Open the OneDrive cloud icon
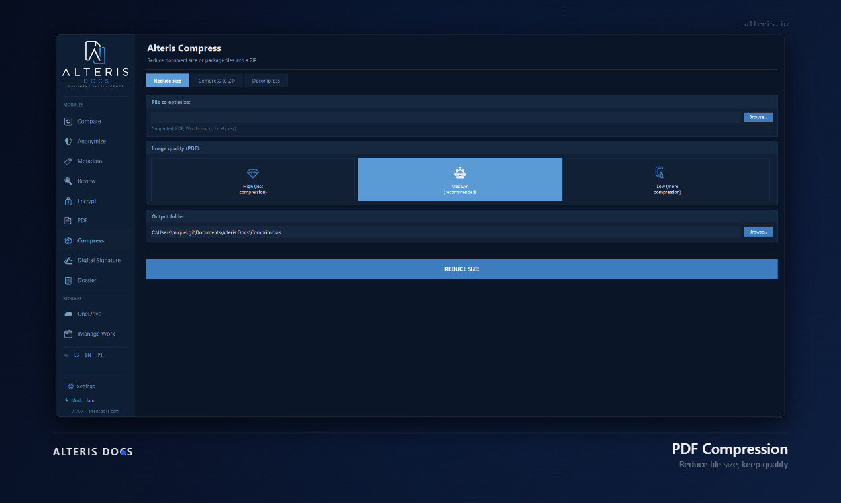This screenshot has height=503, width=841. pyautogui.click(x=68, y=314)
